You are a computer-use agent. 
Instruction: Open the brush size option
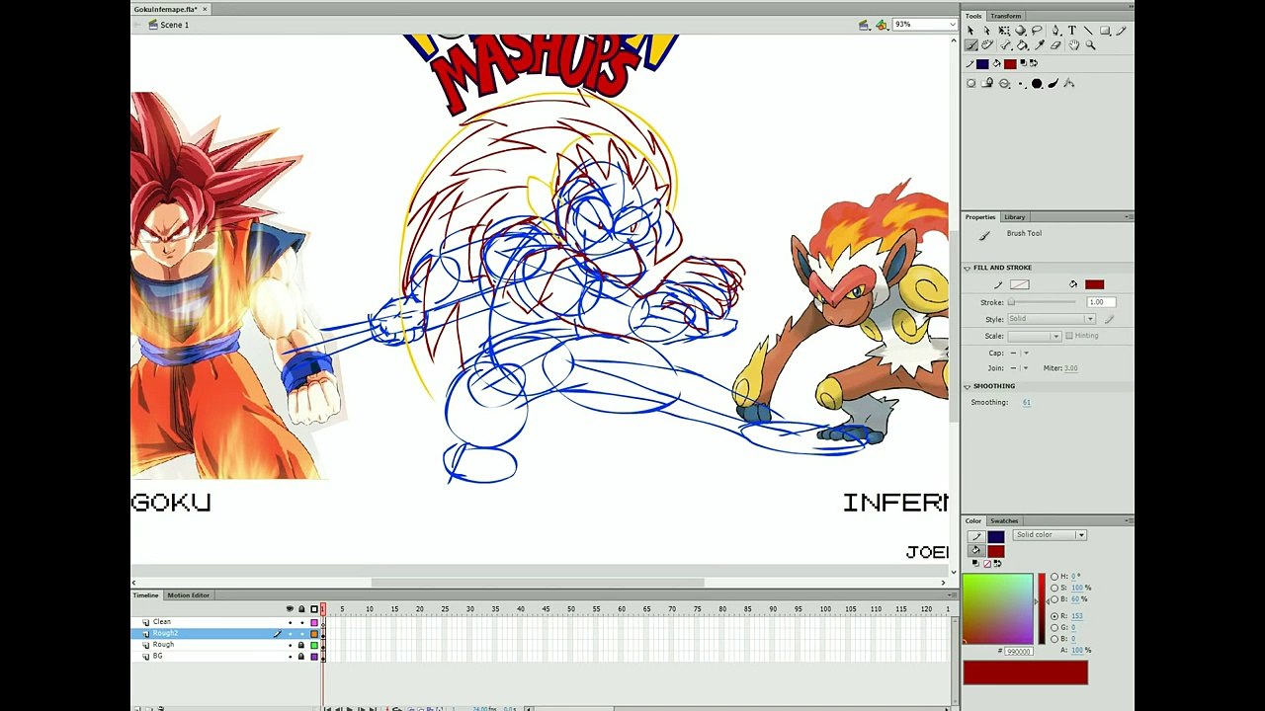point(1021,83)
